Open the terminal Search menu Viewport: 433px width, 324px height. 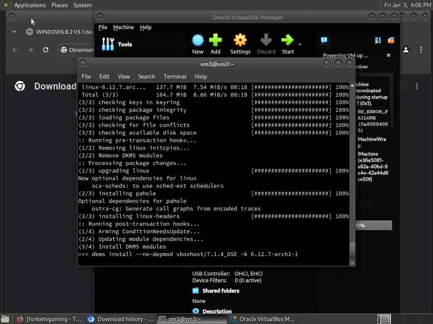coord(146,77)
